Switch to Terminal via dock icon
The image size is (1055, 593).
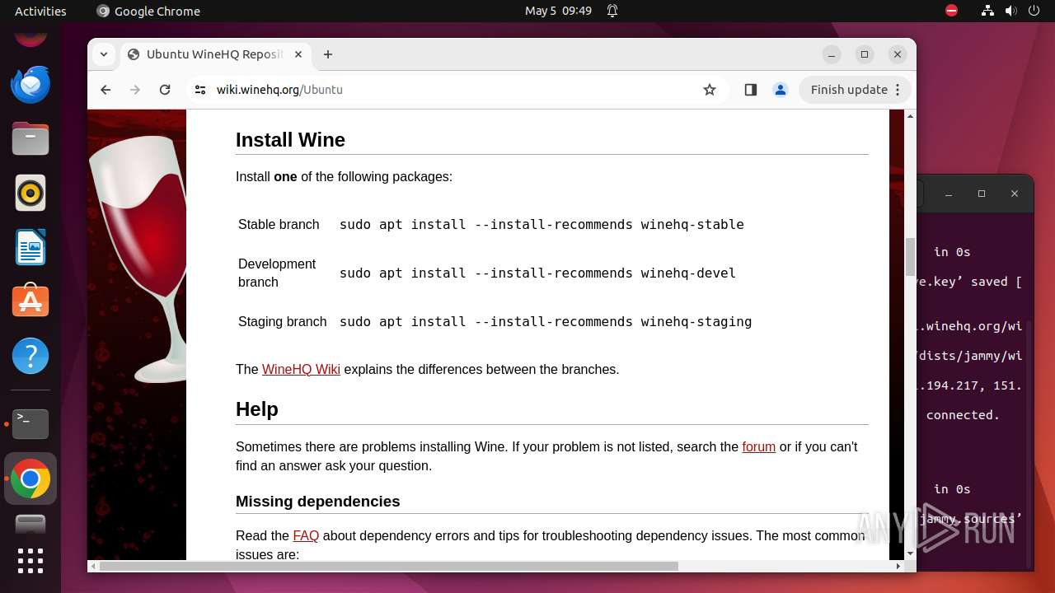(30, 423)
